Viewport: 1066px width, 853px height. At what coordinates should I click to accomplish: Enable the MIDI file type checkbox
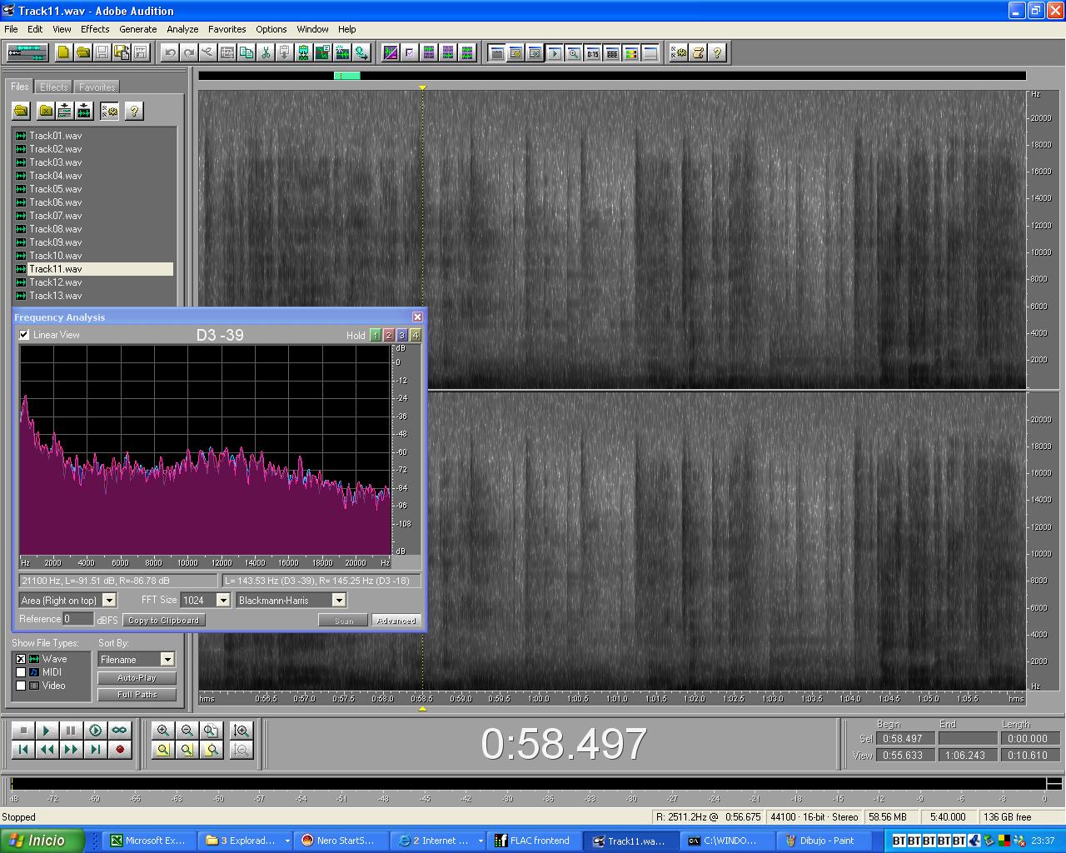pyautogui.click(x=21, y=672)
